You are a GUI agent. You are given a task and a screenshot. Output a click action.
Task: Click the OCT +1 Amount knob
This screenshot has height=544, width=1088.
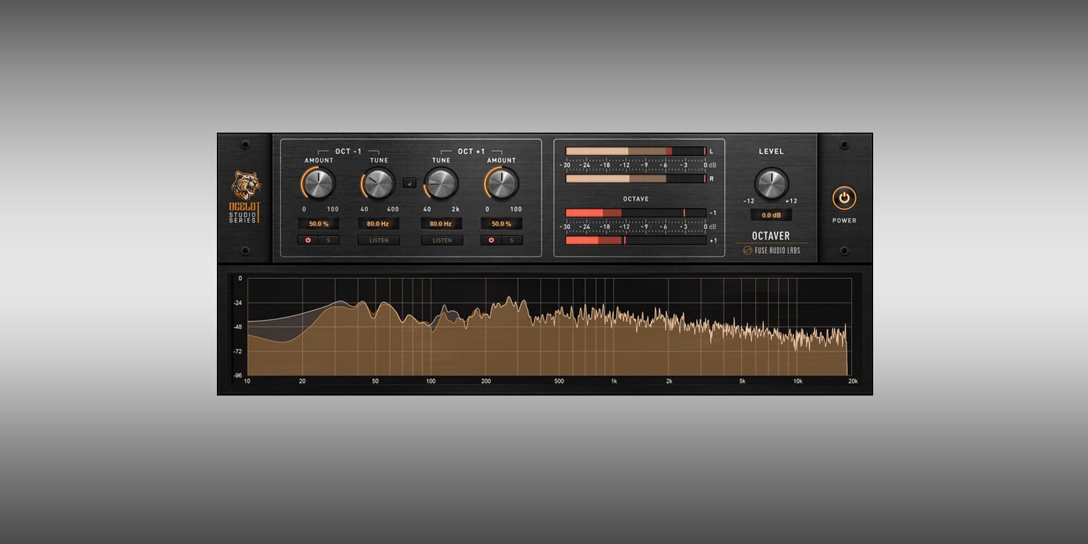pyautogui.click(x=502, y=183)
